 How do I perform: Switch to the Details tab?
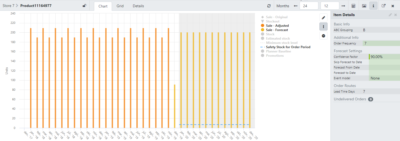tap(138, 6)
